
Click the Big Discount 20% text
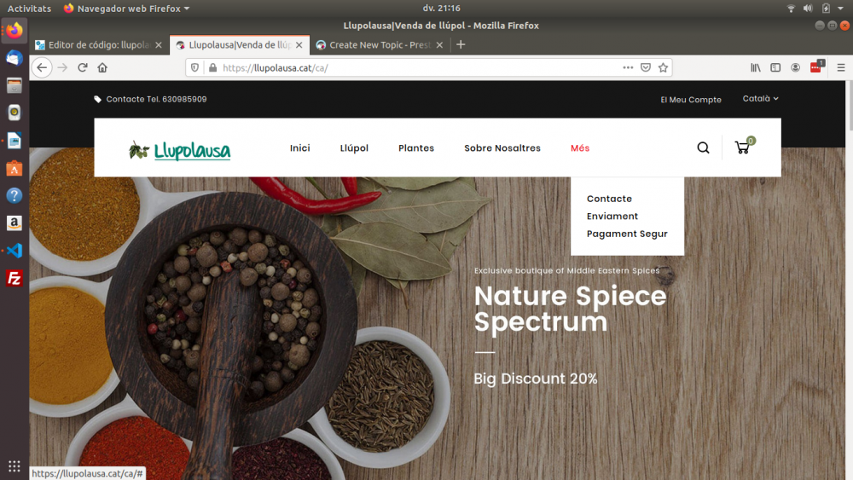(536, 379)
